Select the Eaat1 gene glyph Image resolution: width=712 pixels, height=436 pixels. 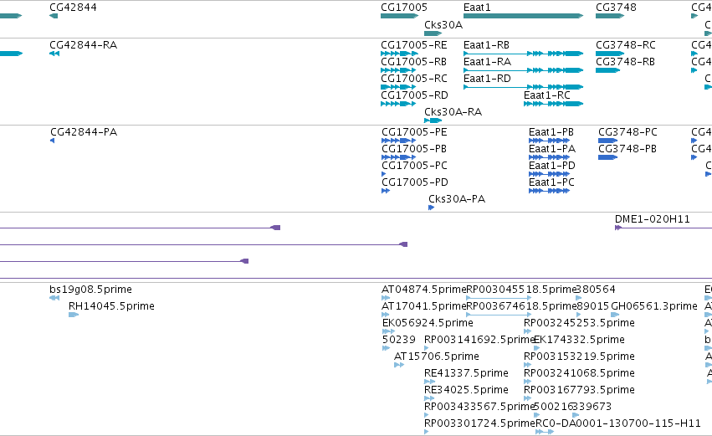pyautogui.click(x=523, y=16)
